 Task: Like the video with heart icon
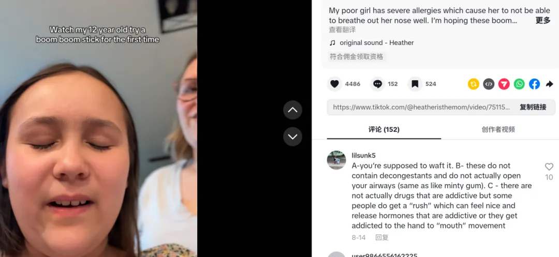click(334, 84)
